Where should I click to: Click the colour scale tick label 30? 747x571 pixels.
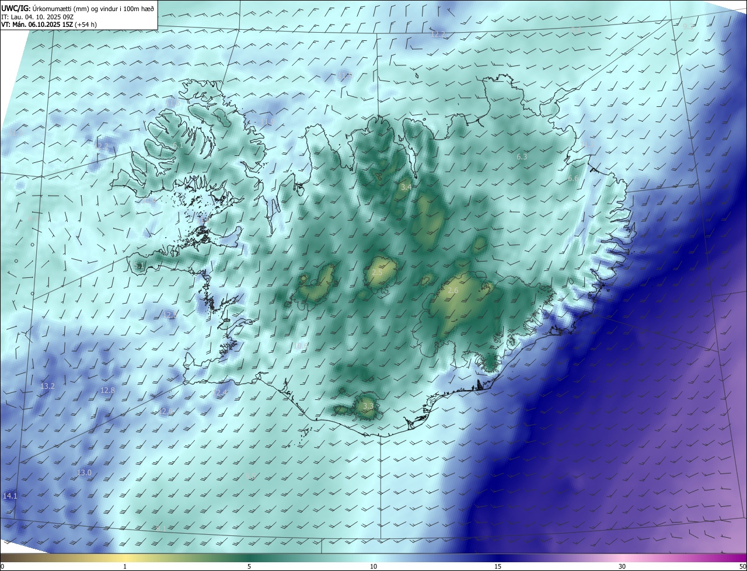(622, 566)
